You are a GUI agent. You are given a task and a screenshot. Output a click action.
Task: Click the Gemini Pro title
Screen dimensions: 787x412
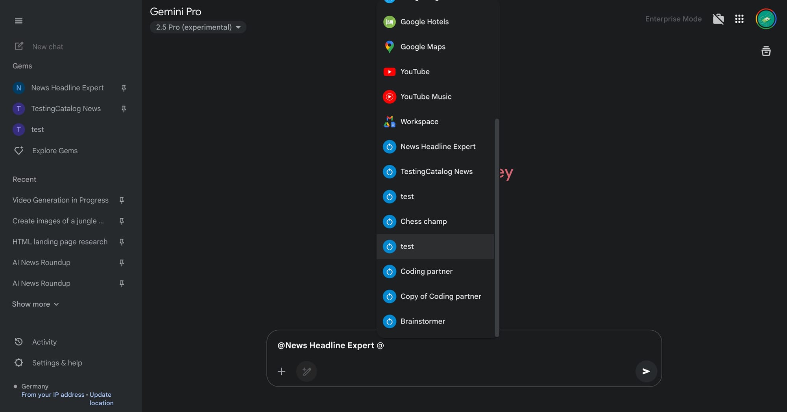click(x=176, y=12)
